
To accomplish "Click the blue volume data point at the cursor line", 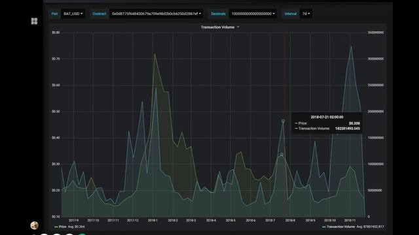I will coord(283,121).
